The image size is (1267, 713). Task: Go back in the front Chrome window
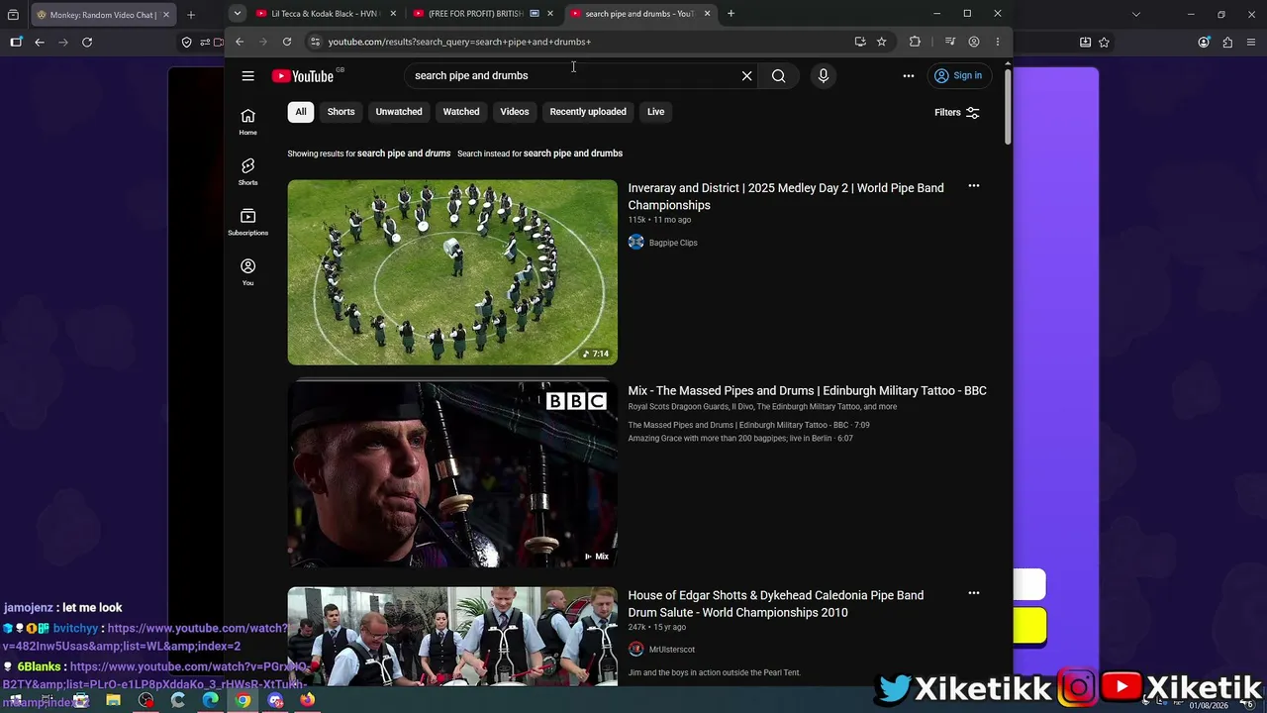coord(240,42)
